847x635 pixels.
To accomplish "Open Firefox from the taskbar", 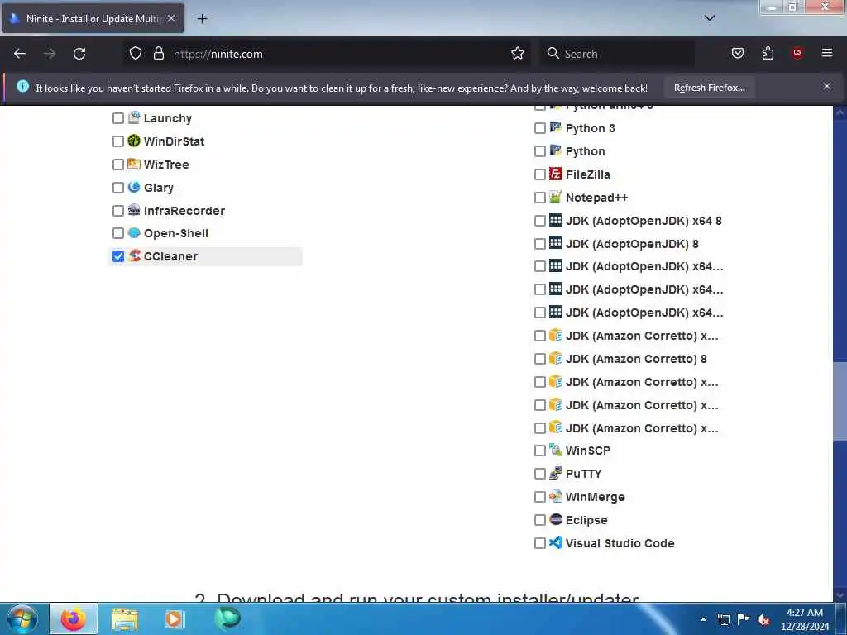I will [x=74, y=618].
